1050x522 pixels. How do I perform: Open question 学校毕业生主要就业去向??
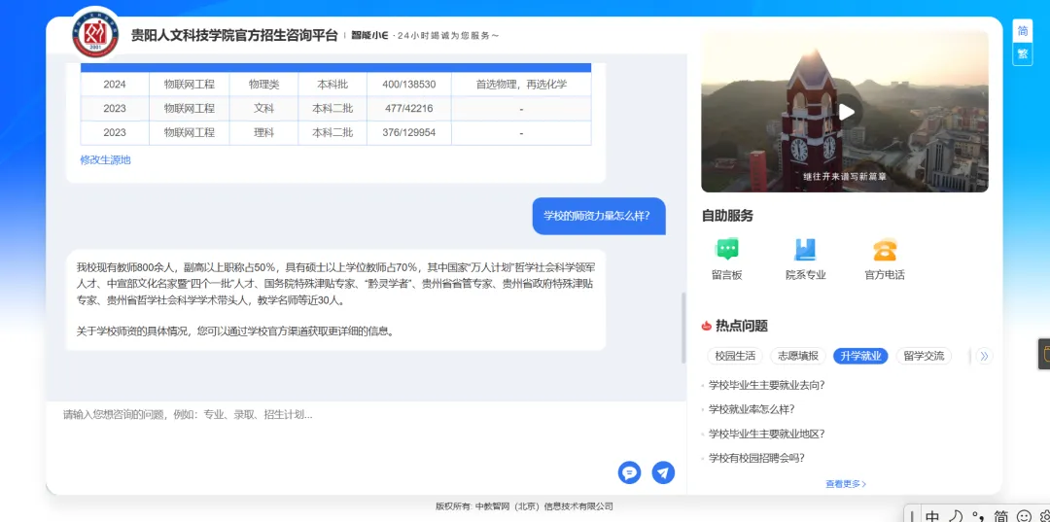coord(766,385)
